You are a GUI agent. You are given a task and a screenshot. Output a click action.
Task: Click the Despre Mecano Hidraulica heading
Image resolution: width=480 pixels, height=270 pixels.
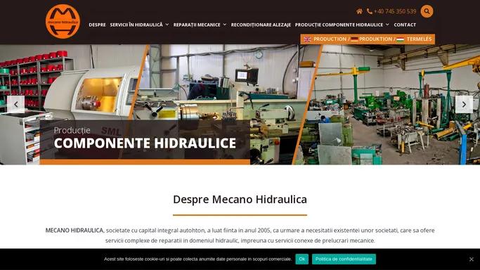(x=240, y=199)
